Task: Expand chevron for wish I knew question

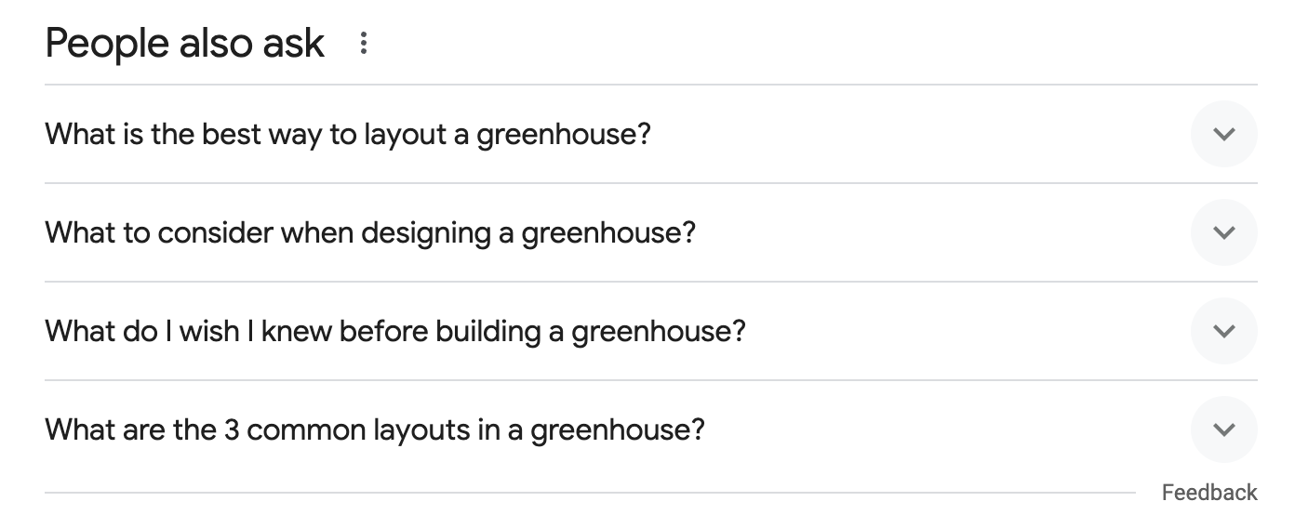Action: [1223, 331]
